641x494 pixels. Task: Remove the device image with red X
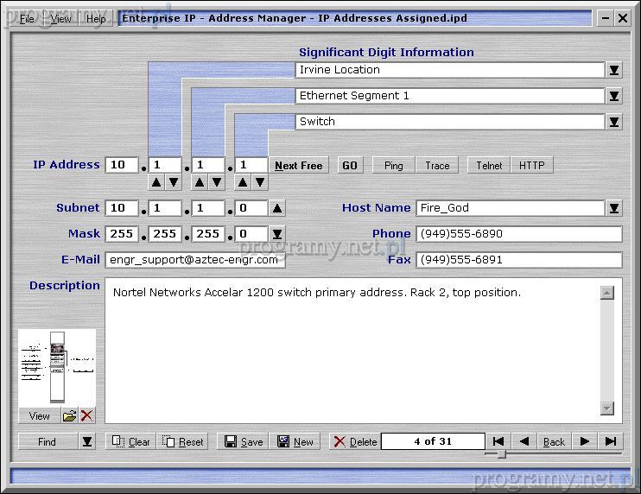(86, 416)
